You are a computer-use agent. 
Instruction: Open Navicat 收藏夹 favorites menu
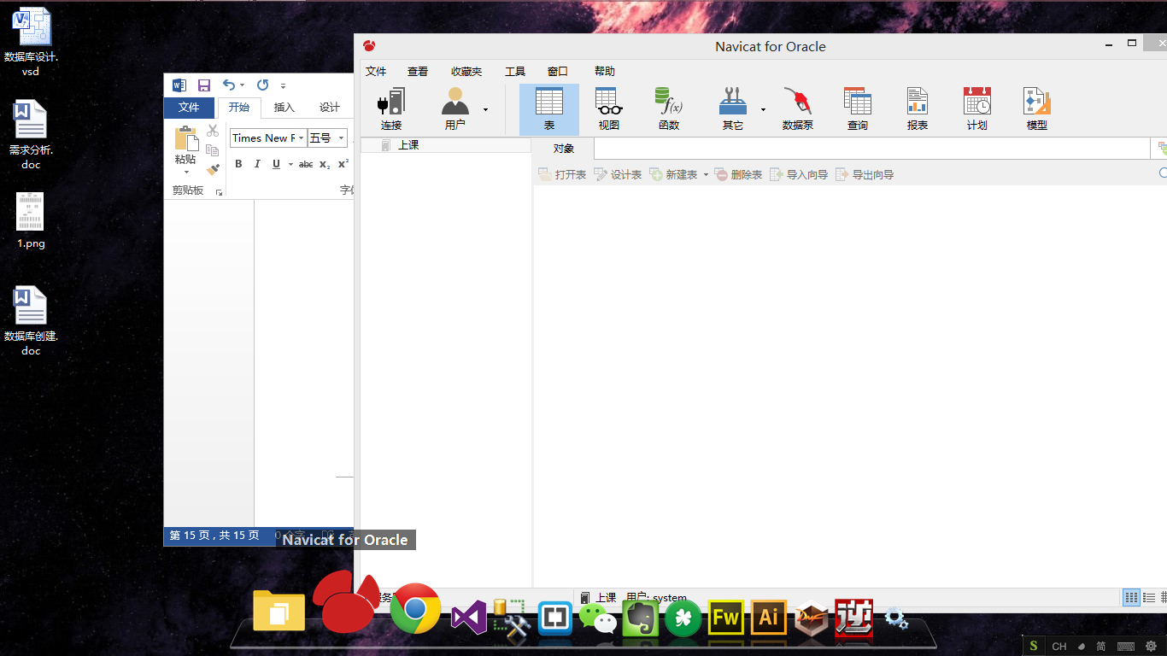(x=466, y=72)
